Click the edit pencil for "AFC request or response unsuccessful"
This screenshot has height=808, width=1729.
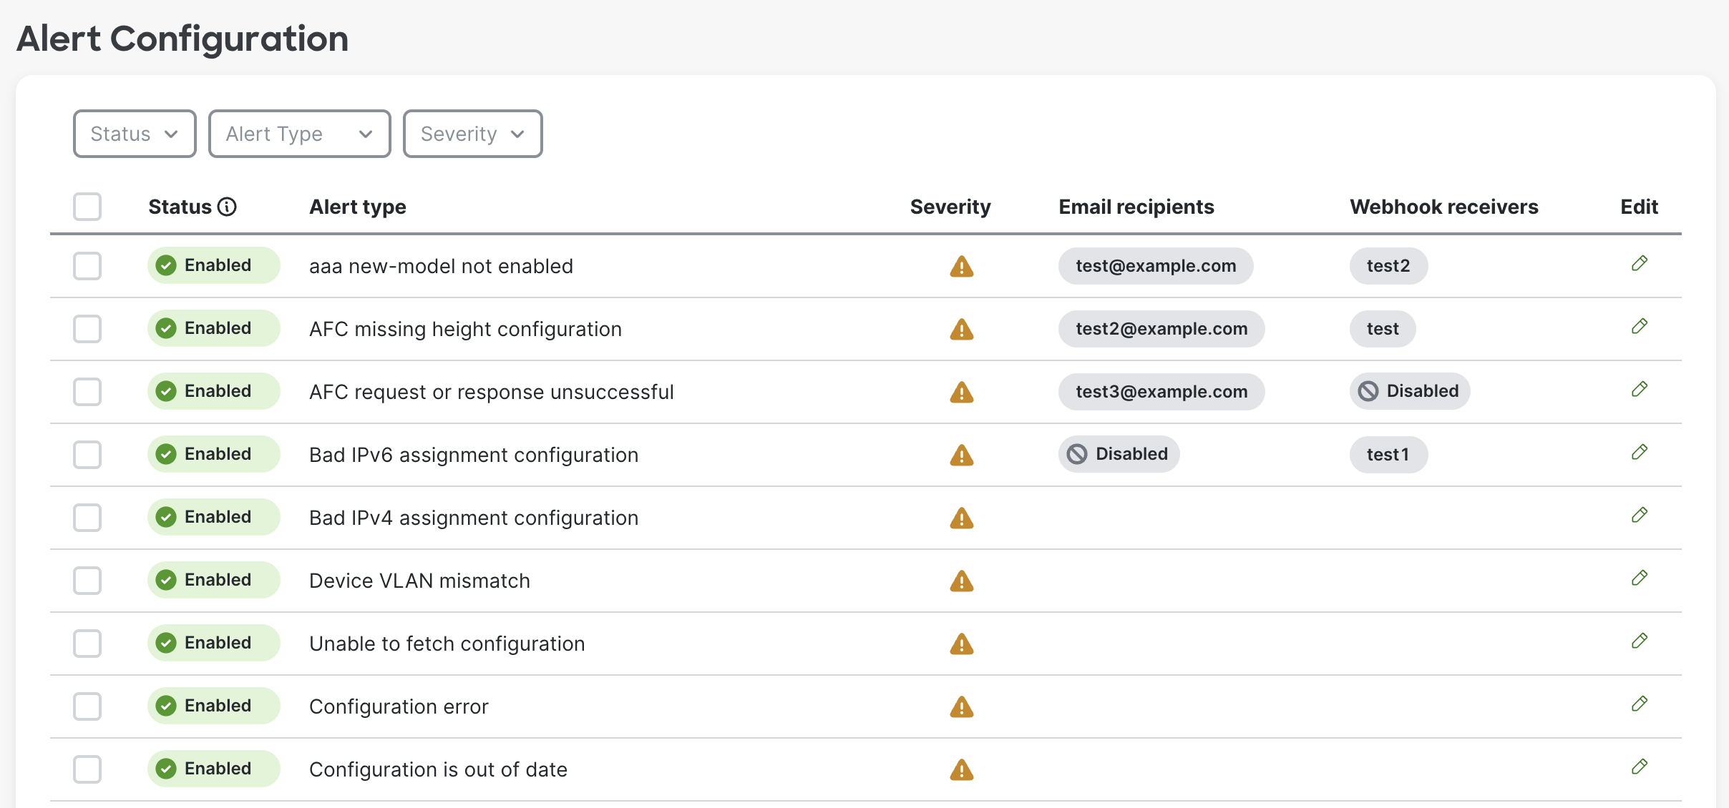click(x=1640, y=389)
